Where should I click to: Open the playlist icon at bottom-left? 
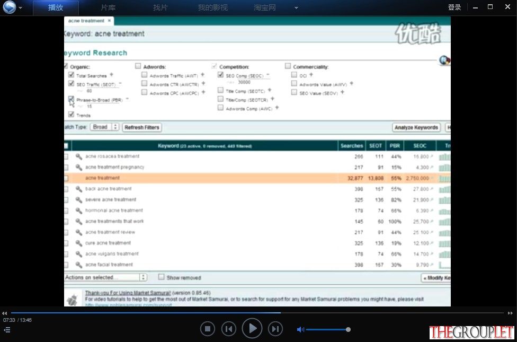click(7, 330)
